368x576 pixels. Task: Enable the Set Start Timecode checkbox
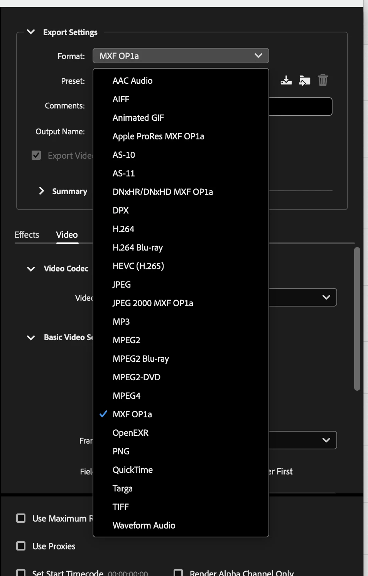click(21, 573)
